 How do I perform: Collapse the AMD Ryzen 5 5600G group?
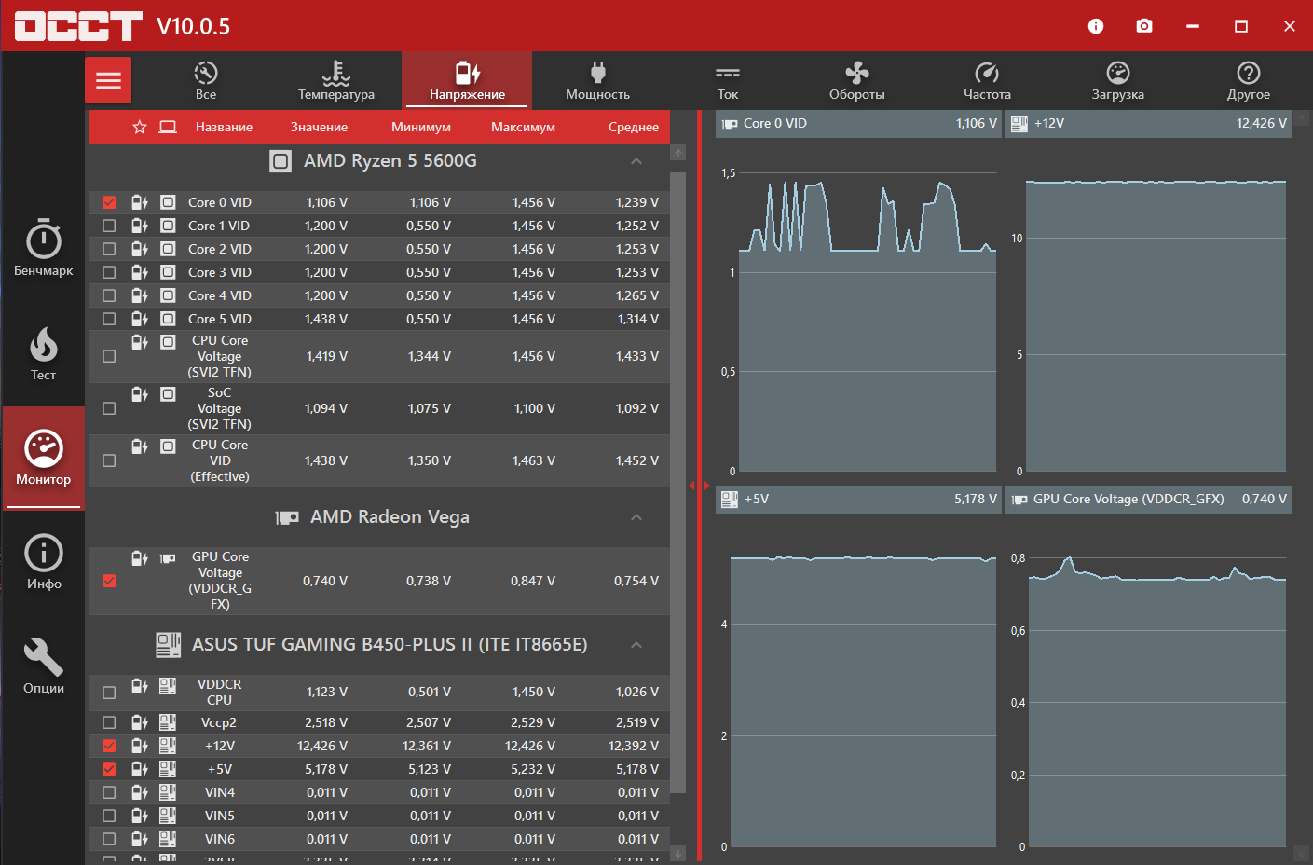pyautogui.click(x=636, y=161)
